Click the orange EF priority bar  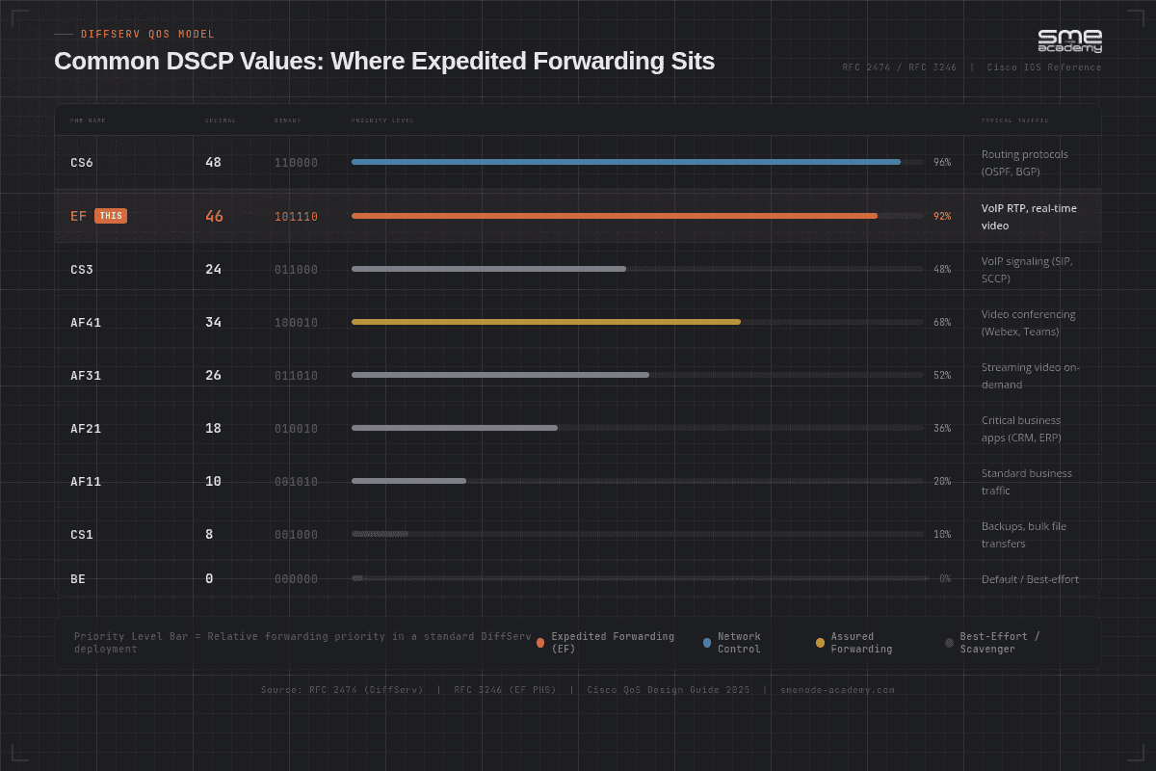coord(615,216)
